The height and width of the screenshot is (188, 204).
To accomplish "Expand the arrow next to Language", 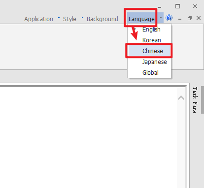I will point(161,18).
